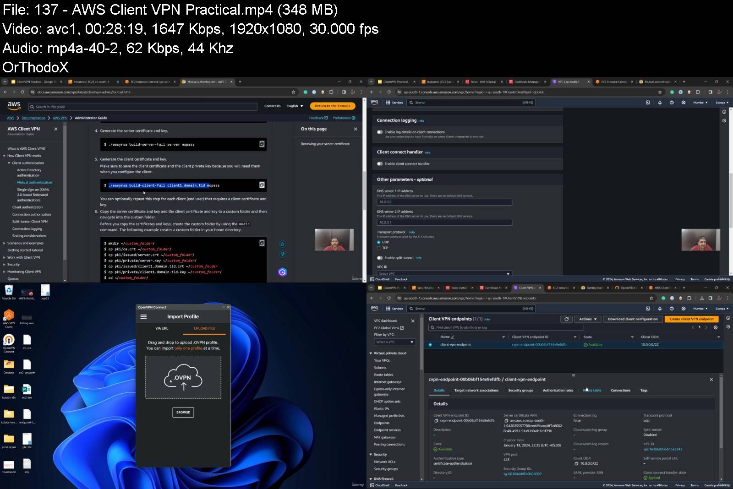Open the Actions dropdown for endpoints
The image size is (733, 489).
click(x=588, y=319)
